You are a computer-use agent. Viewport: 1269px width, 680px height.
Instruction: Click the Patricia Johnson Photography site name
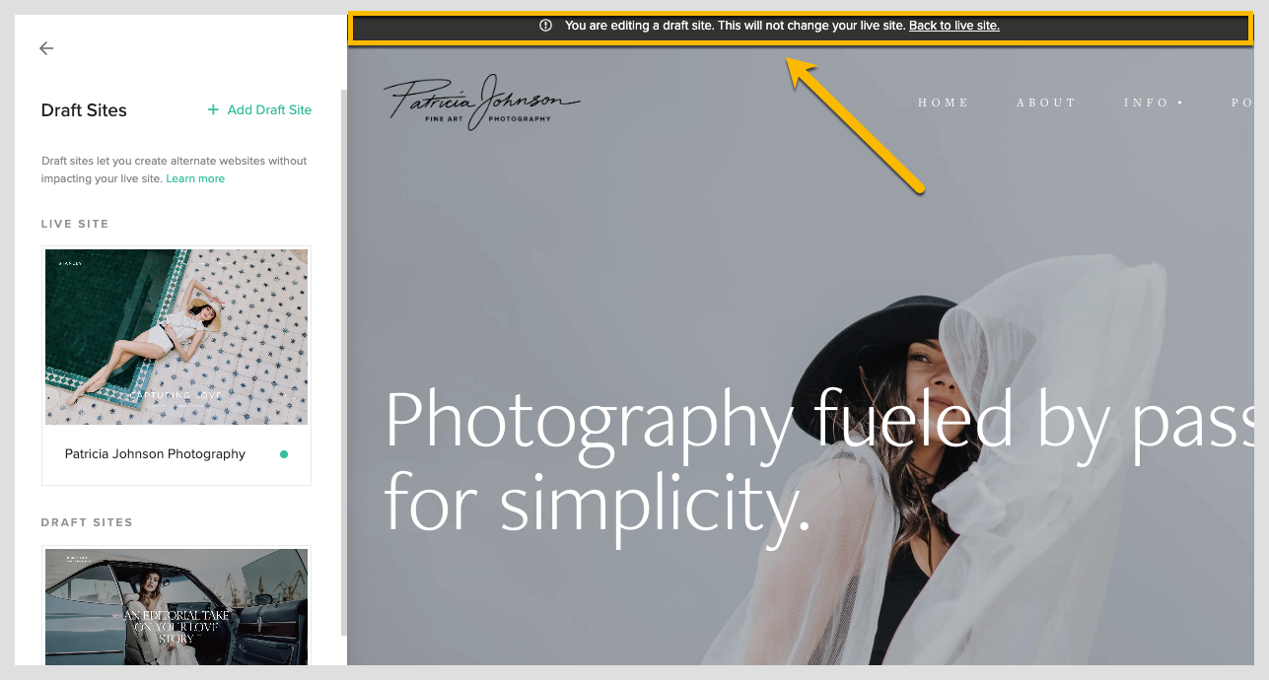click(155, 454)
